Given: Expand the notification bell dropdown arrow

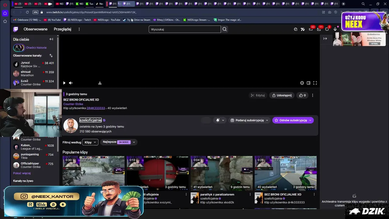Looking at the screenshot, I should click(x=223, y=120).
